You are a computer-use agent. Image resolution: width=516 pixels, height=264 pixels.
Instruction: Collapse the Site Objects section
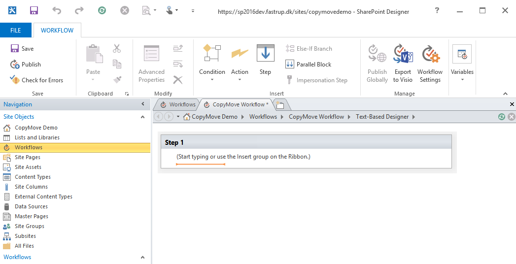pyautogui.click(x=143, y=117)
